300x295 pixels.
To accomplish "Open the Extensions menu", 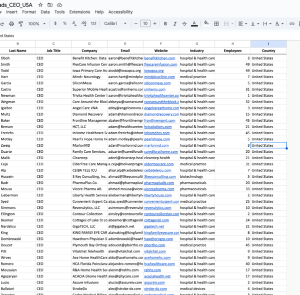I will pos(79,12).
